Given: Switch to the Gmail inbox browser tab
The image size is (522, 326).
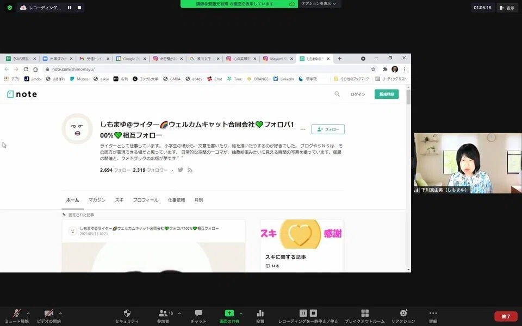Looking at the screenshot, I should [94, 59].
